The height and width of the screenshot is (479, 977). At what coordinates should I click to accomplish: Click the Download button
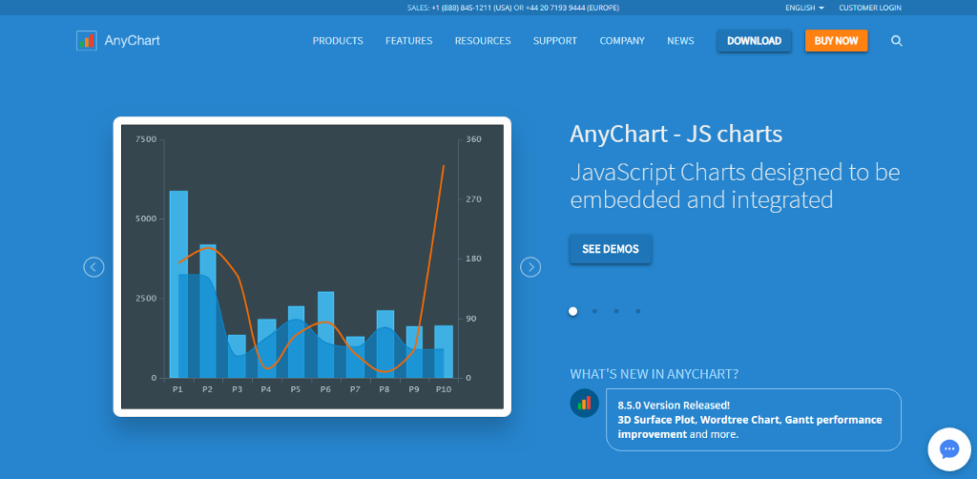tap(754, 41)
